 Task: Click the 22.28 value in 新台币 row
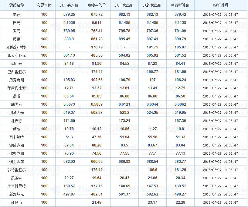point(180,202)
